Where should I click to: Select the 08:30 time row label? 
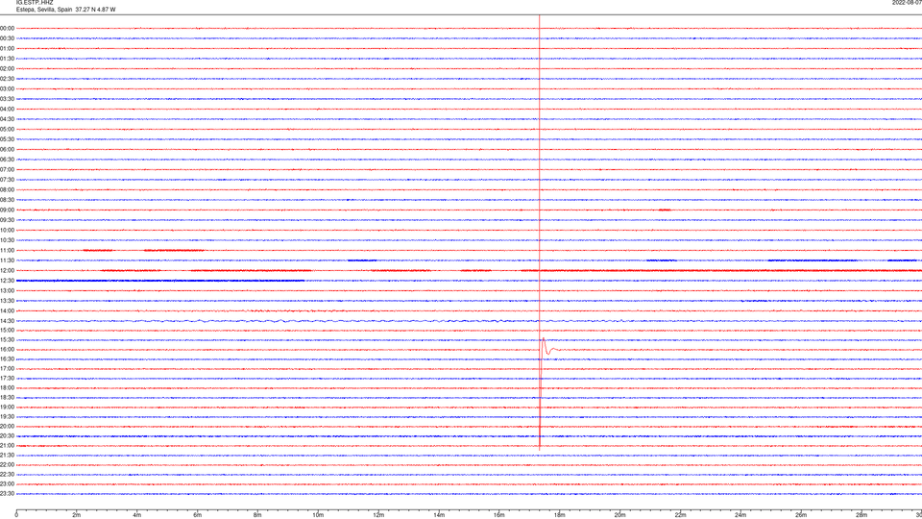tap(7, 200)
